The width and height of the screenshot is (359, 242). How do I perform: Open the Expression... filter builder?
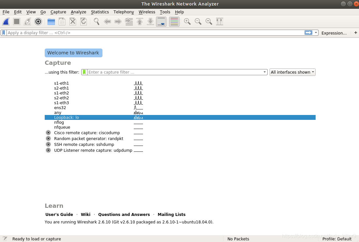334,33
